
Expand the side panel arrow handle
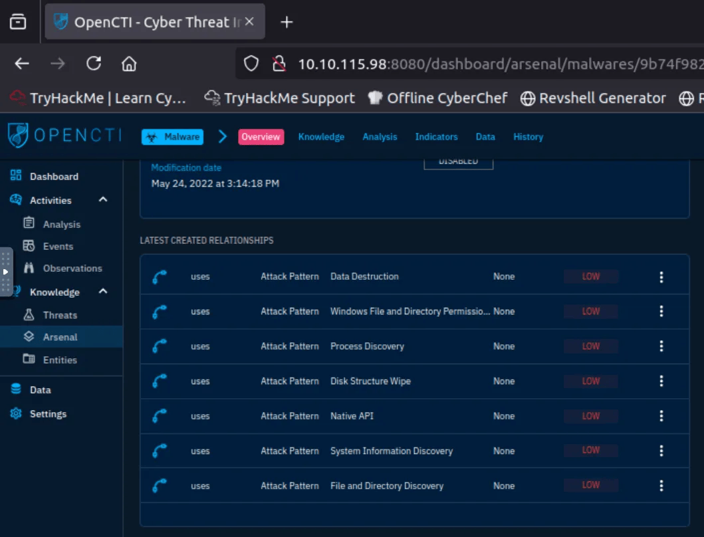click(x=5, y=272)
